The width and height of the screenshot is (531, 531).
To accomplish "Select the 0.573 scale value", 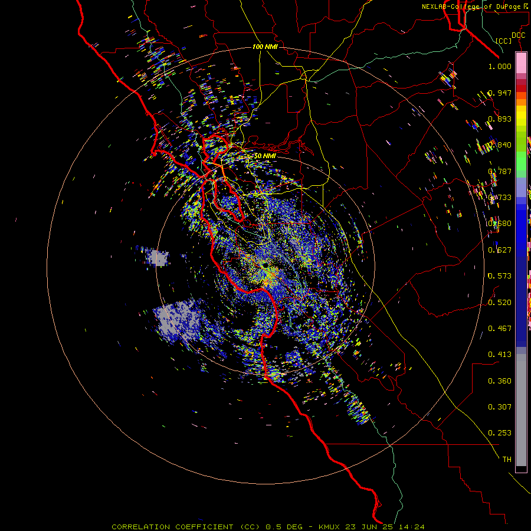I will pyautogui.click(x=500, y=276).
